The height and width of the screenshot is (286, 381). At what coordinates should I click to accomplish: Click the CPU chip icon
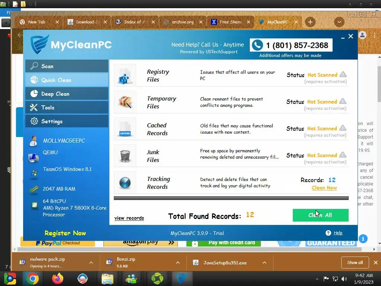[35, 205]
